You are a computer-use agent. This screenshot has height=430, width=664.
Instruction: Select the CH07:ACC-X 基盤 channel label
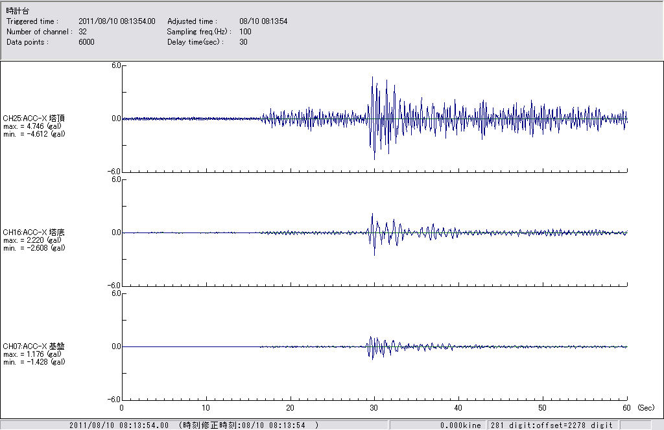point(34,346)
